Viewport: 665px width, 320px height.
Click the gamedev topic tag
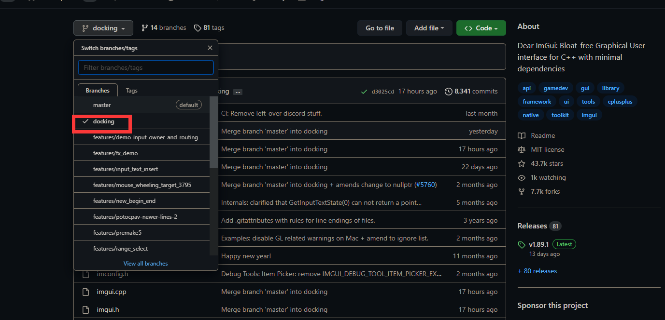[556, 88]
